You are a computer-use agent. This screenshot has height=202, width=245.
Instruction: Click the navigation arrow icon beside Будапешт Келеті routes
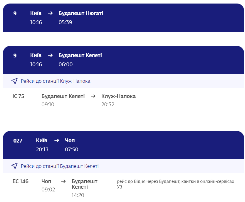coord(14,166)
